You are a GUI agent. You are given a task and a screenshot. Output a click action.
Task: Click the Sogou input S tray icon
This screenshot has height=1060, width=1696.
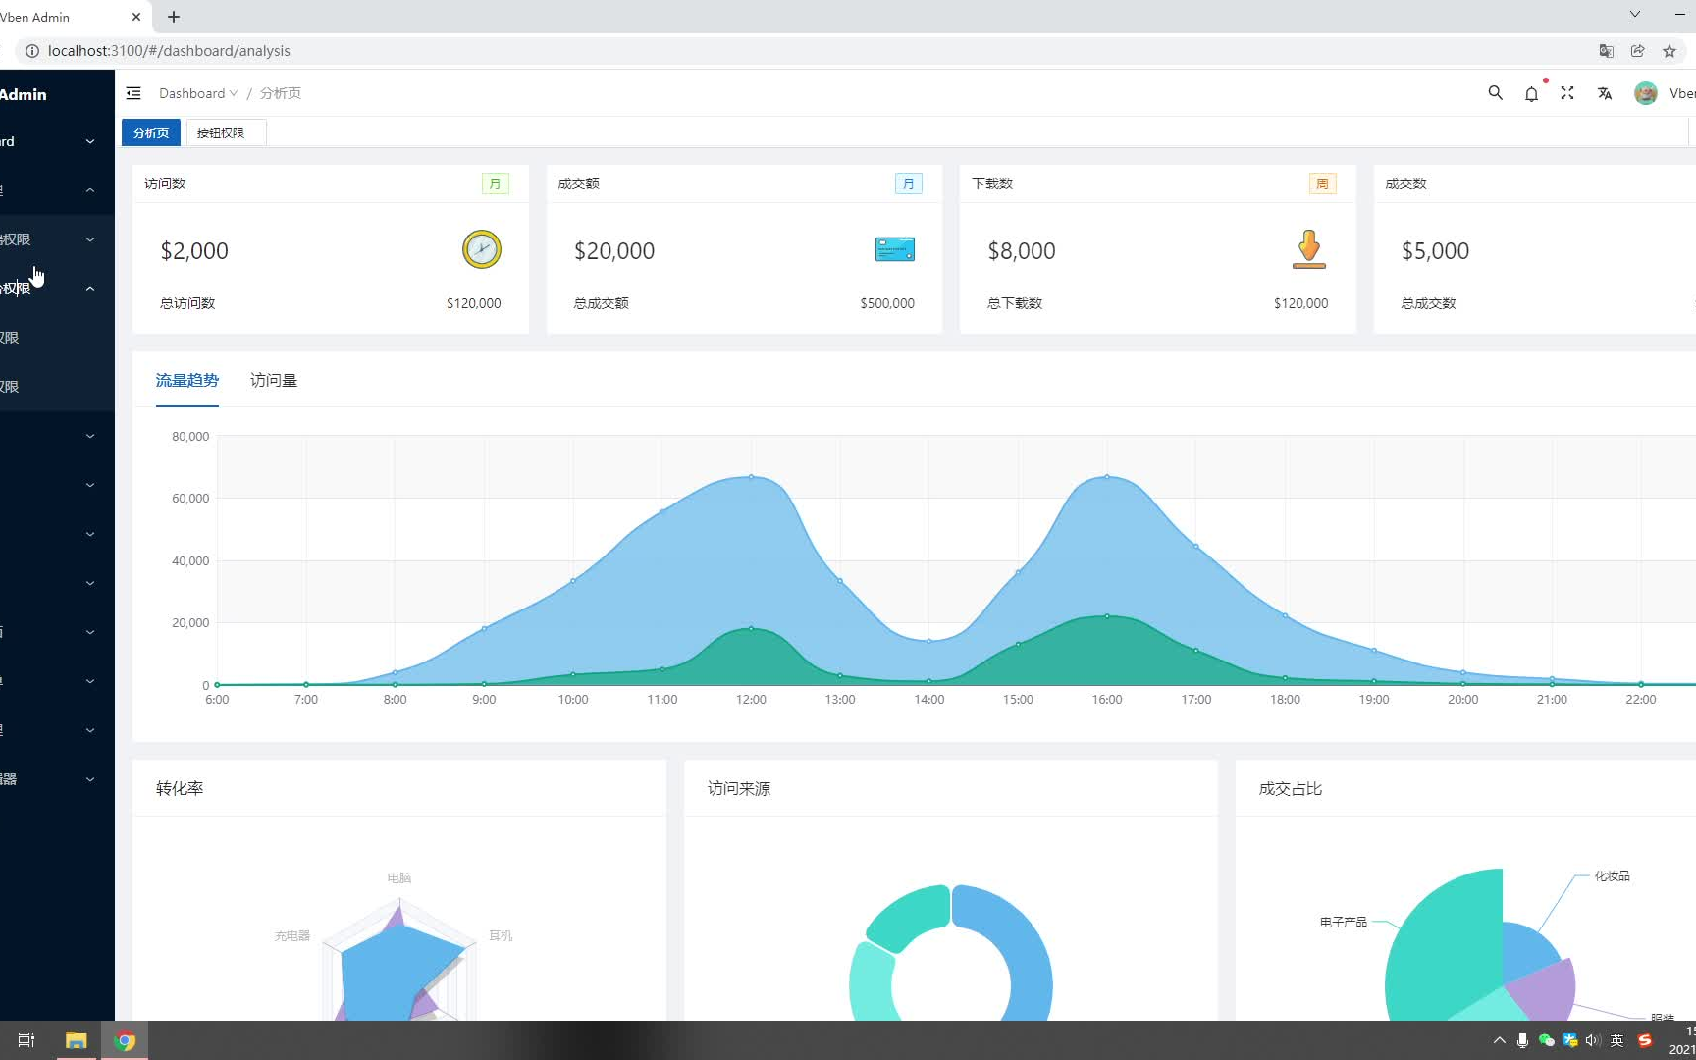[x=1645, y=1040]
